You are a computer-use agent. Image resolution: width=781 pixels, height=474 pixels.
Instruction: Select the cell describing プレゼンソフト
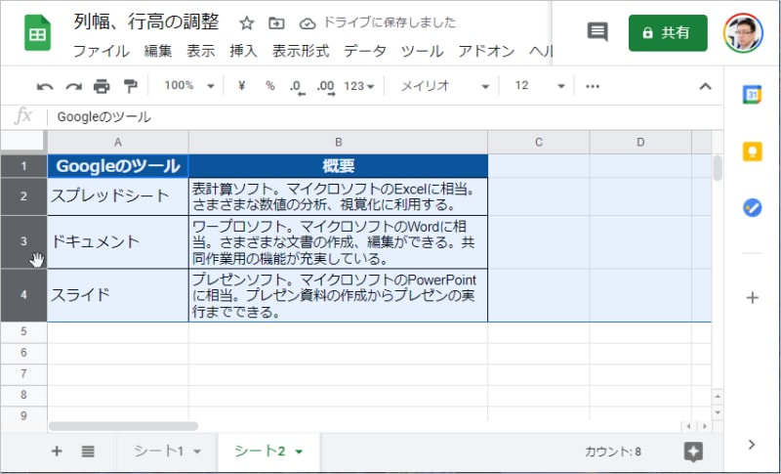pyautogui.click(x=338, y=295)
